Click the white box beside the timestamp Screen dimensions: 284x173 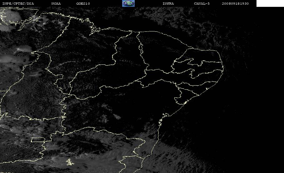pyautogui.click(x=270, y=3)
